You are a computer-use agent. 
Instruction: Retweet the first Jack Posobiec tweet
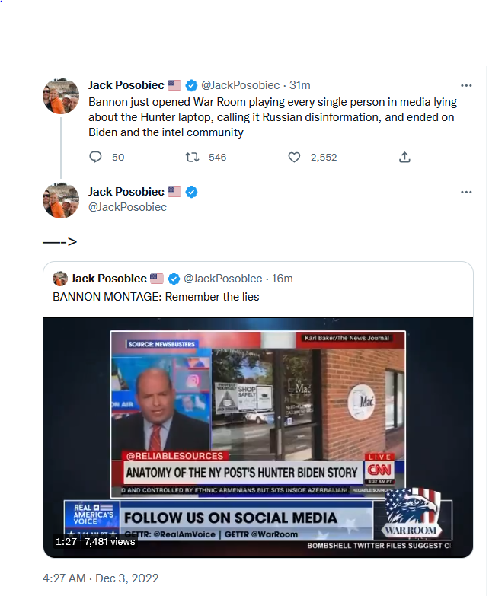coord(193,157)
